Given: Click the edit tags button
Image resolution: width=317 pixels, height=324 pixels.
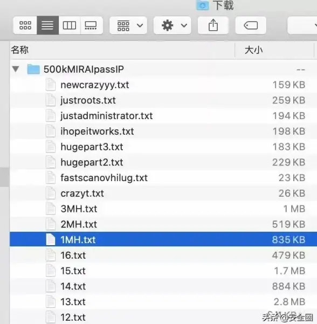Looking at the screenshot, I should point(251,25).
